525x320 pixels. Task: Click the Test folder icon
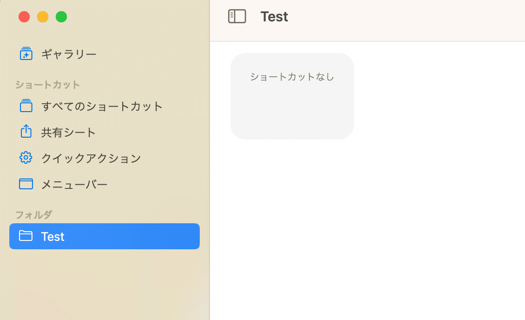point(26,236)
